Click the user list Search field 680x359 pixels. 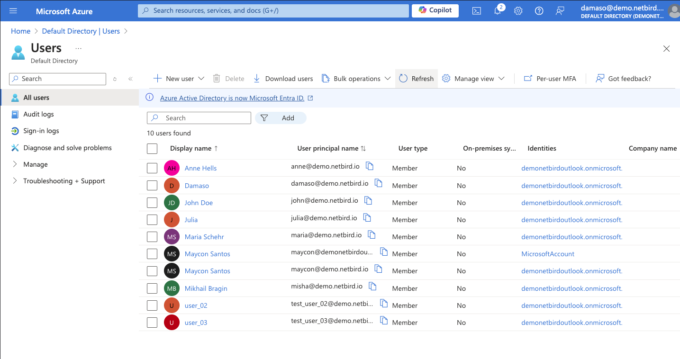coord(204,118)
